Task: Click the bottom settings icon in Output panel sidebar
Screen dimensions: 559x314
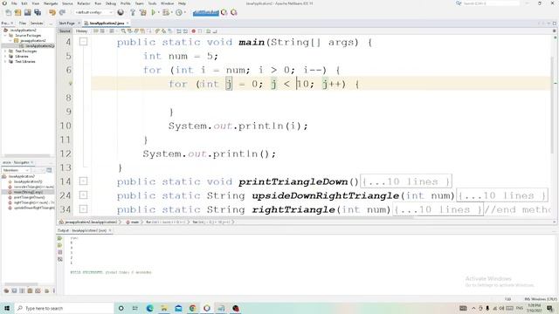Action: pos(60,259)
